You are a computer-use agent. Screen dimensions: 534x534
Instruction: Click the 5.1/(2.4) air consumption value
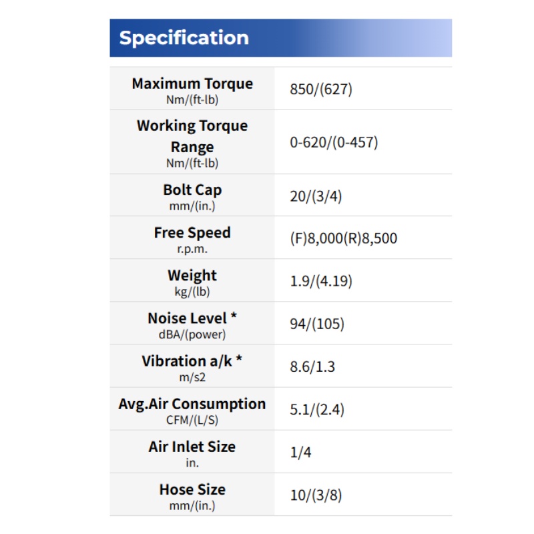coord(316,410)
